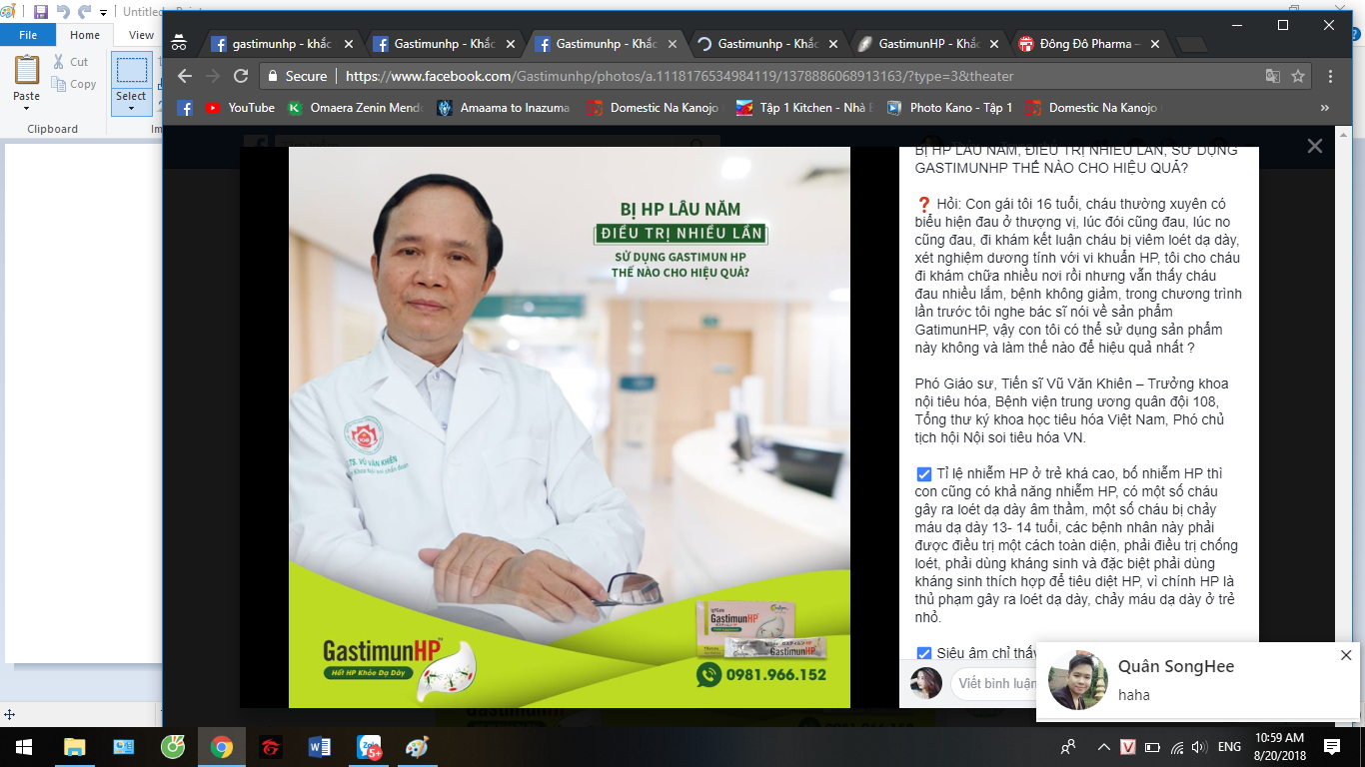Click the 'Phó Giáo sư, Tiến sĩ Vũ Văn Khiên' text
This screenshot has height=767, width=1365.
click(x=1035, y=383)
